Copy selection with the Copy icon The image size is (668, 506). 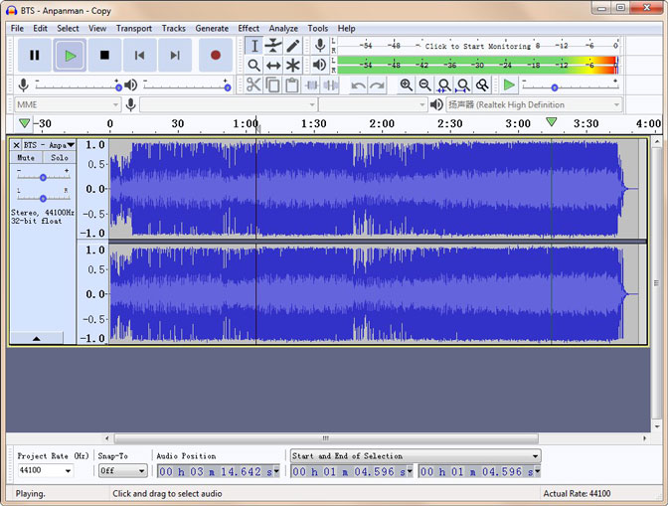[x=272, y=85]
